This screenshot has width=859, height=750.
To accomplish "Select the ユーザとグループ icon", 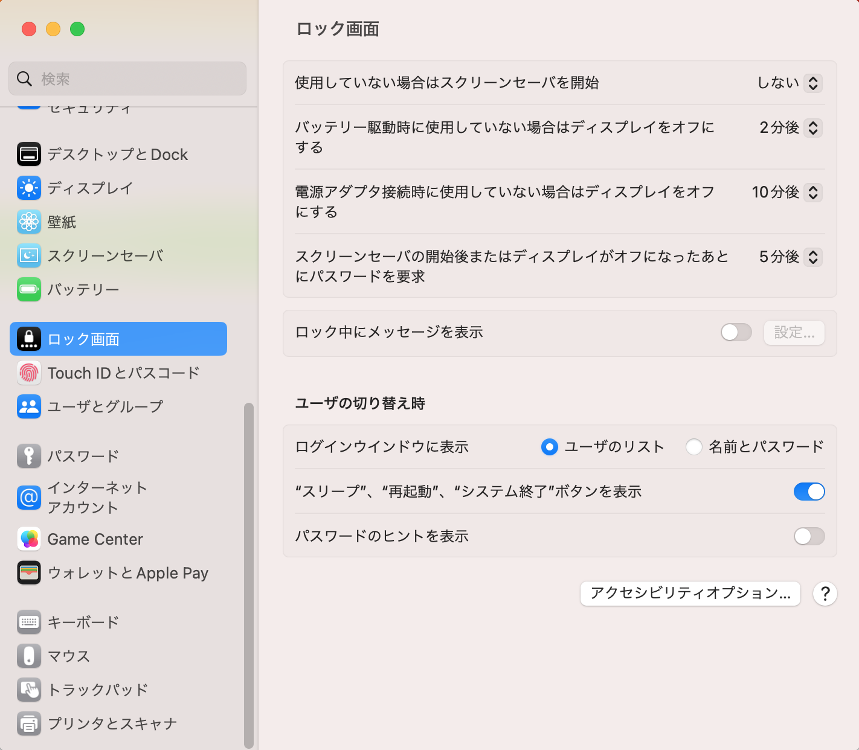I will pos(28,406).
